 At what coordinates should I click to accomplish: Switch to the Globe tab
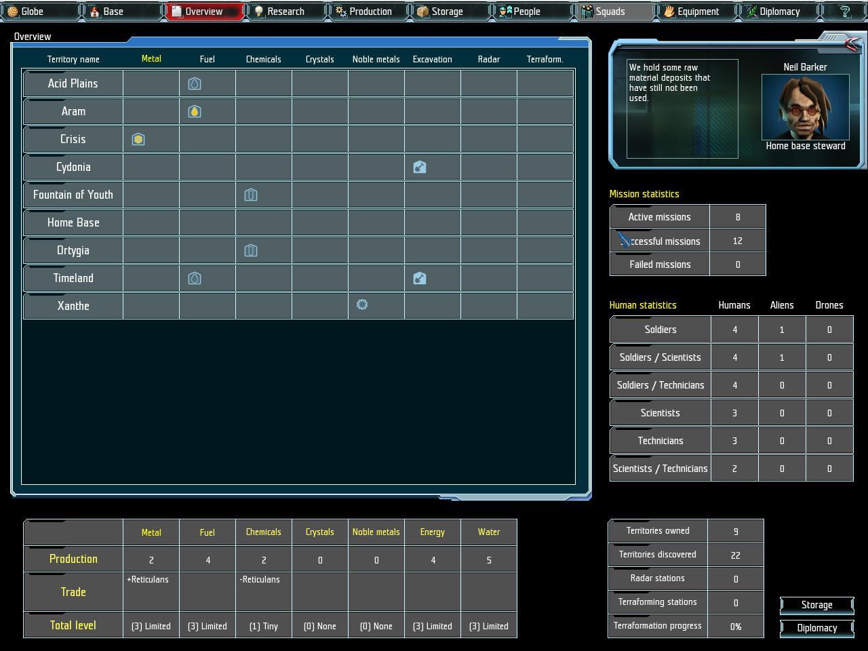point(32,12)
